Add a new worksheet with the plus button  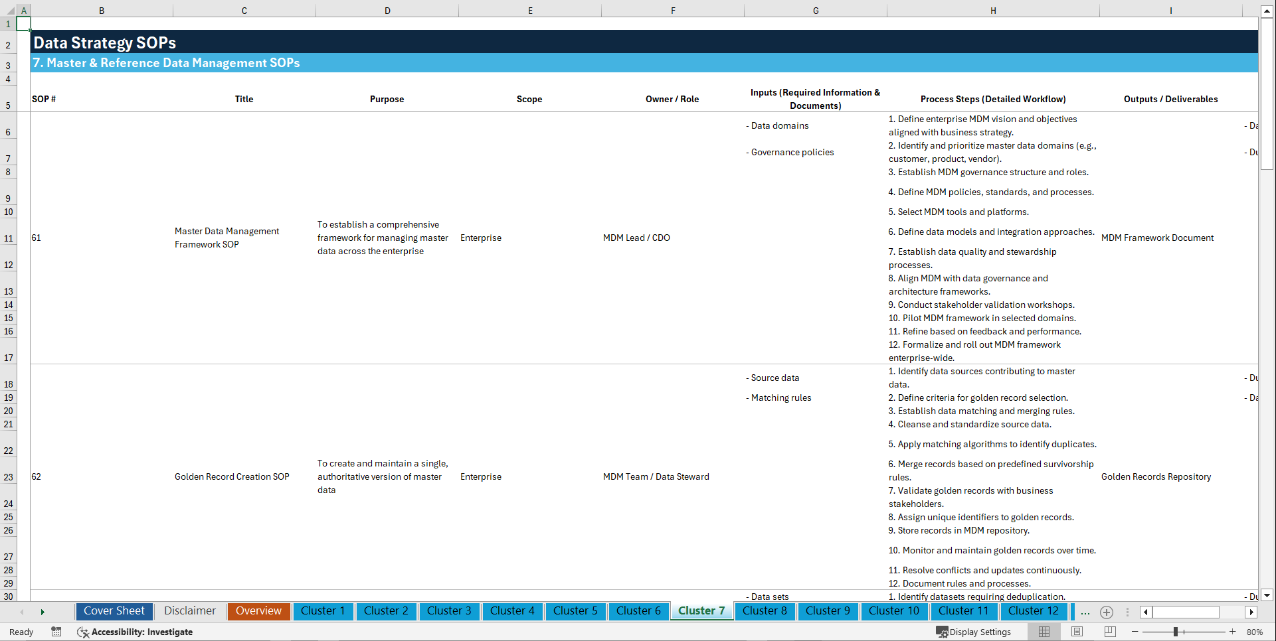click(1107, 612)
